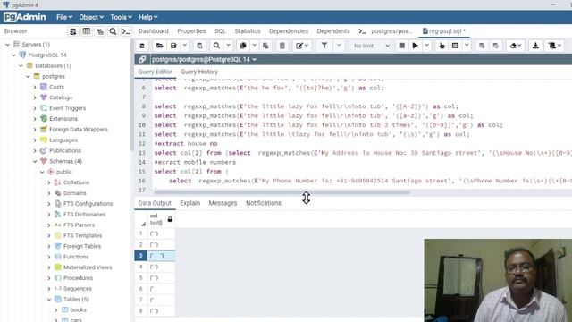The width and height of the screenshot is (572, 322).
Task: Open the Filter options dropdown arrow
Action: [x=339, y=46]
